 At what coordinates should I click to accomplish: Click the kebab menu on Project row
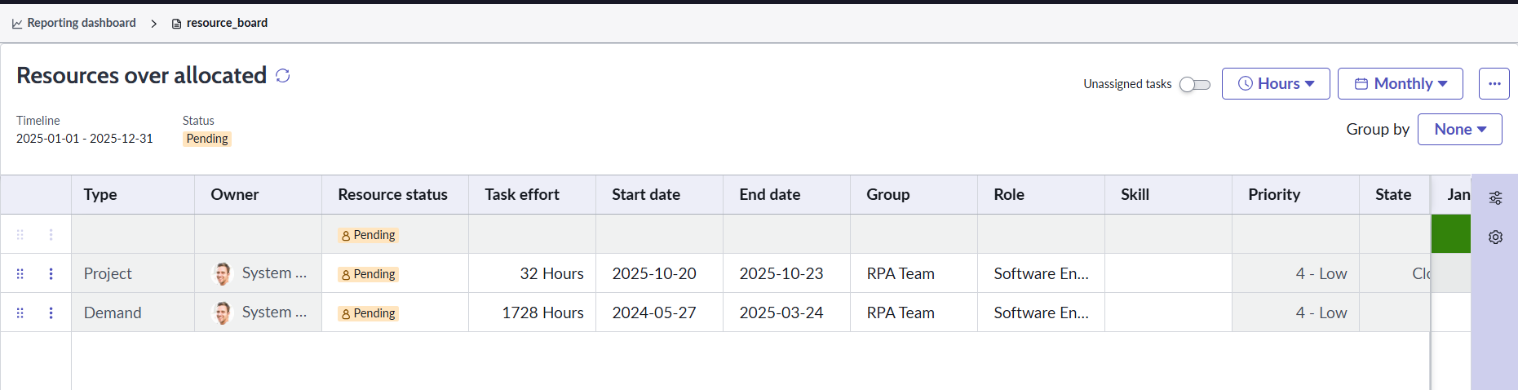(51, 274)
